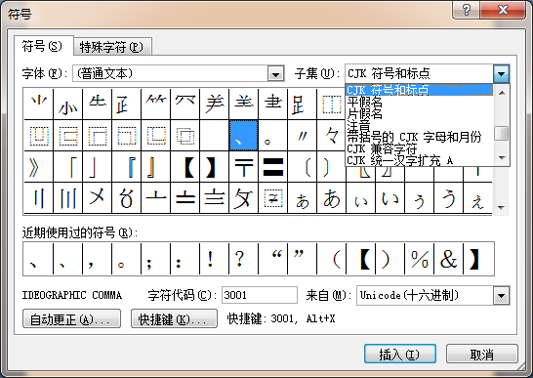Collapse the 子集 subset dropdown arrow
533x378 pixels.
click(501, 73)
